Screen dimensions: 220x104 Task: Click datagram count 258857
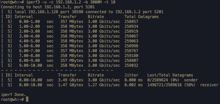point(131,22)
